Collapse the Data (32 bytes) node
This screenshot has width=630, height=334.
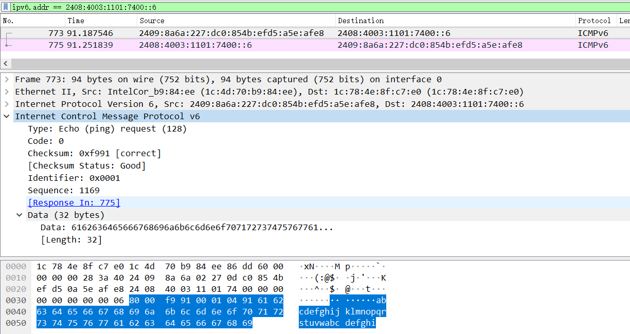click(x=20, y=215)
